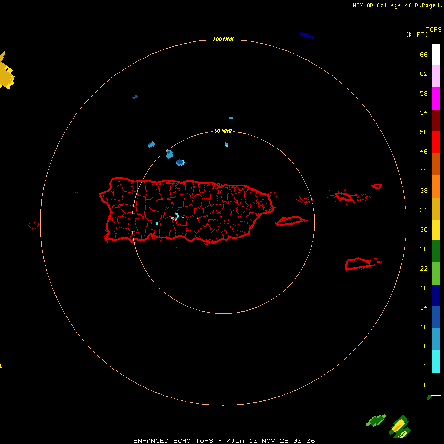The width and height of the screenshot is (444, 444).
Task: Click the light pink legend swatch
Action: click(436, 75)
